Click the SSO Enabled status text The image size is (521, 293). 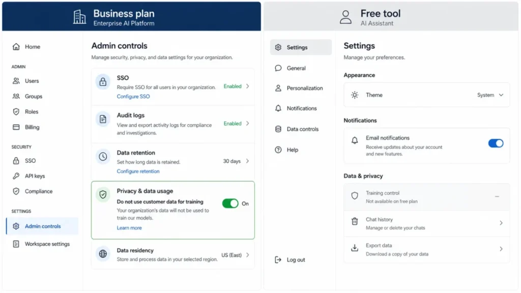233,86
